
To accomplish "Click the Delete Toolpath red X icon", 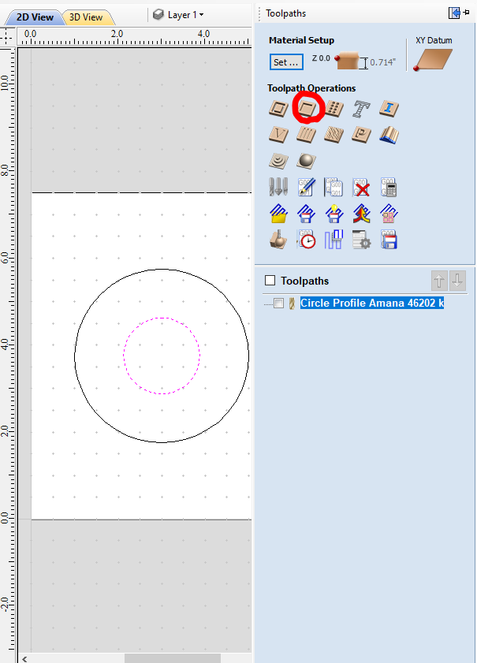I will (362, 187).
